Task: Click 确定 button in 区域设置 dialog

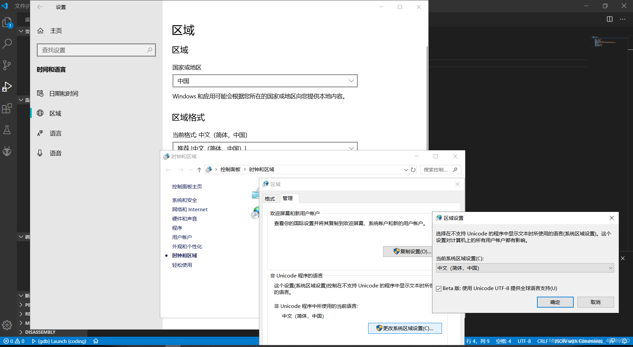Action: [555, 302]
